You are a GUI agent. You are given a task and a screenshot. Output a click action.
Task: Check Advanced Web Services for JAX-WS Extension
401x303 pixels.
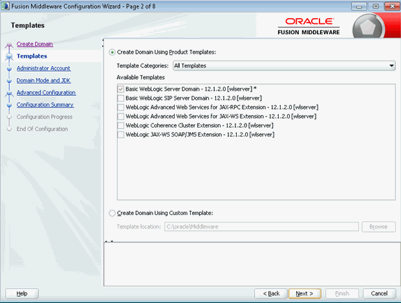point(121,117)
